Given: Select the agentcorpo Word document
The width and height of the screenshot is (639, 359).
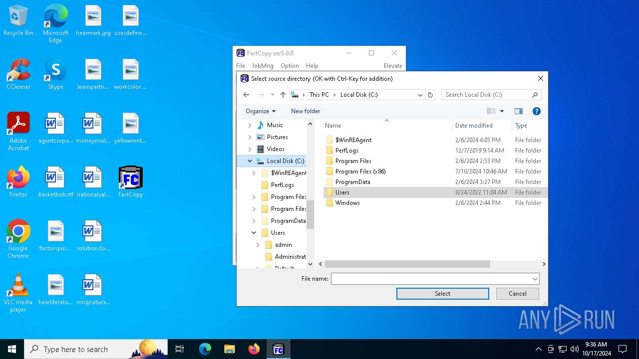Looking at the screenshot, I should pos(55,129).
